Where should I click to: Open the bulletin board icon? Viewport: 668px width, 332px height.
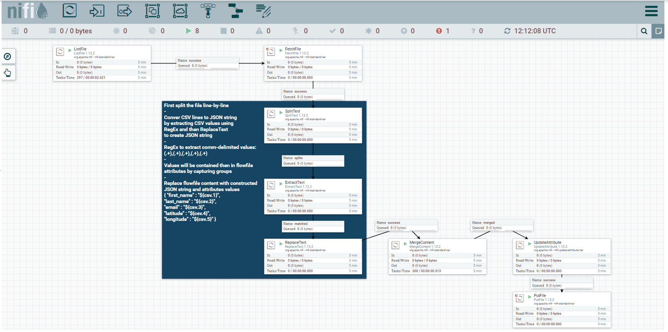pos(658,31)
